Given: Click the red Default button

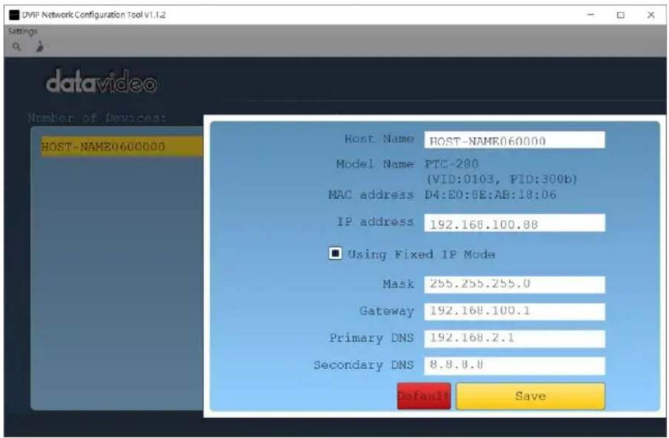Looking at the screenshot, I should pos(424,396).
